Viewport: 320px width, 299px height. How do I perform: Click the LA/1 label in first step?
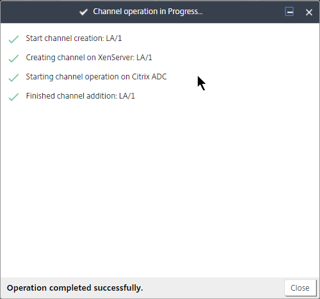tap(114, 38)
